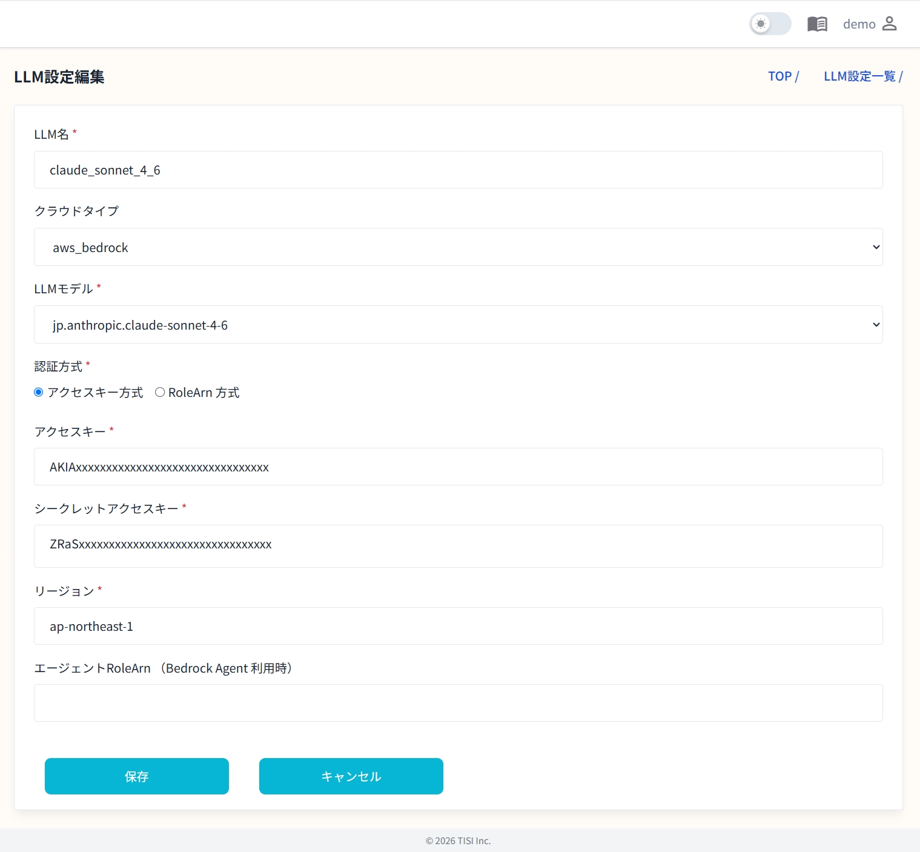Open the LLMモデル dropdown
This screenshot has height=852, width=920.
click(458, 325)
